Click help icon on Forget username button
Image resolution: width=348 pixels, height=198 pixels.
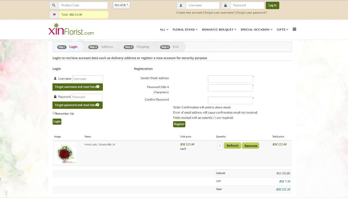[x=98, y=87]
